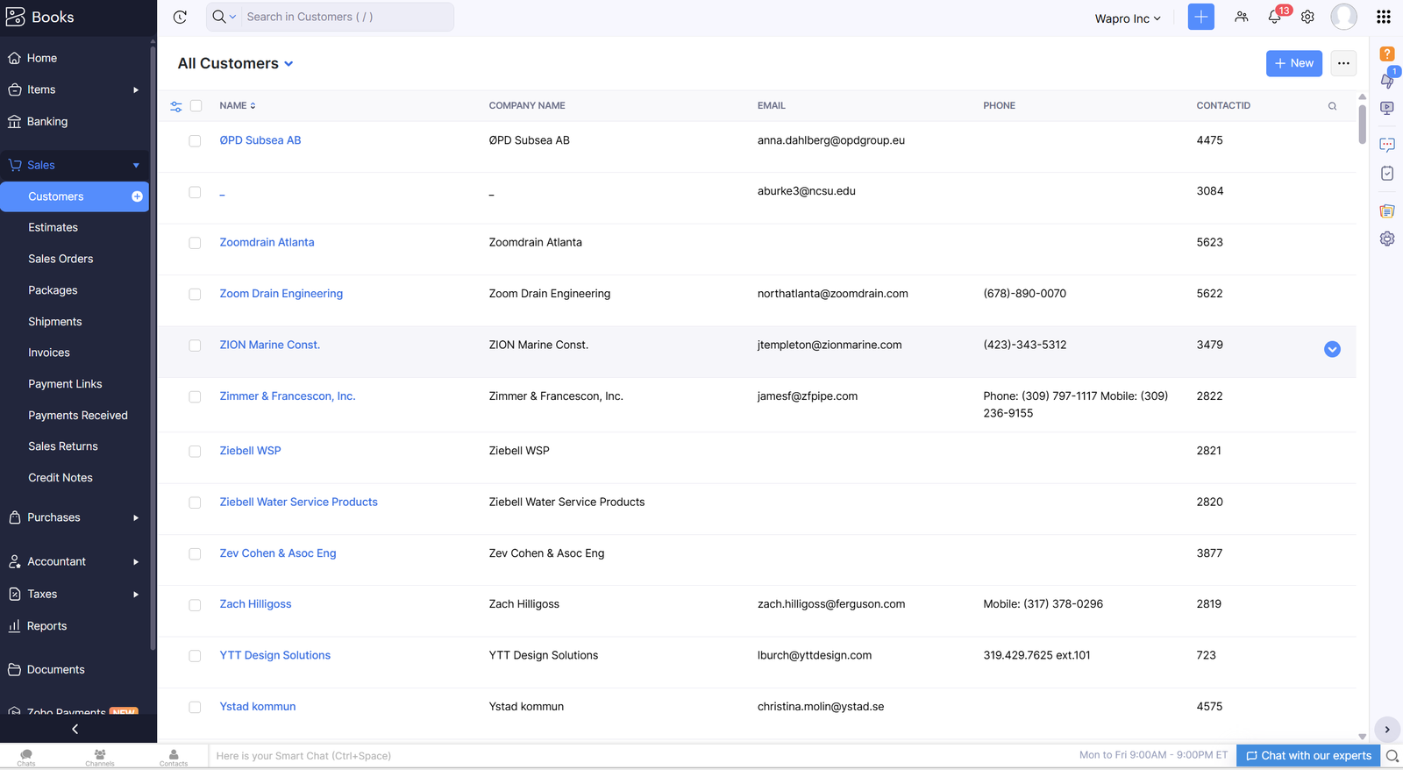This screenshot has height=770, width=1403.
Task: Click the Books logo
Action: click(x=39, y=17)
